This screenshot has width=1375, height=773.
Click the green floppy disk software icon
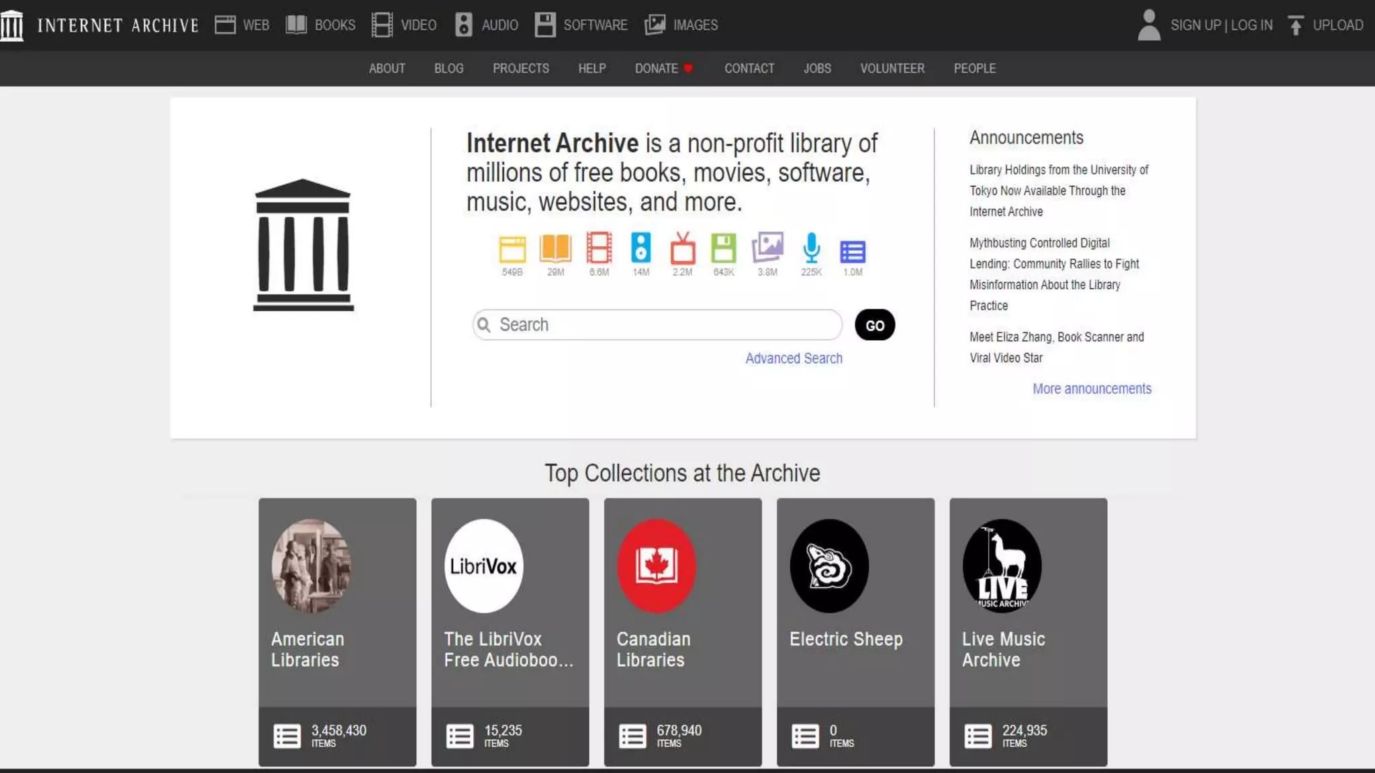coord(723,248)
